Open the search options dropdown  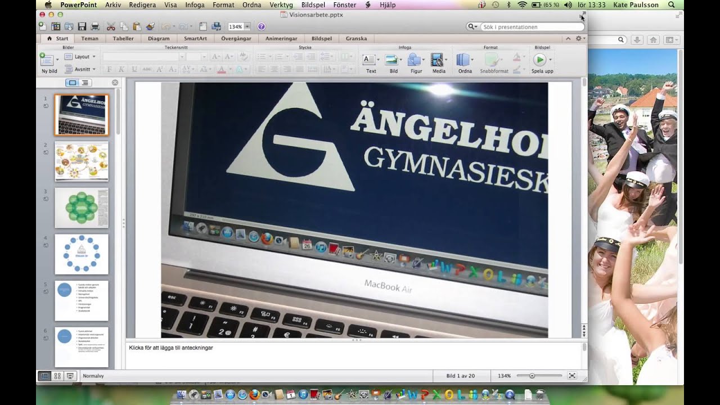472,26
